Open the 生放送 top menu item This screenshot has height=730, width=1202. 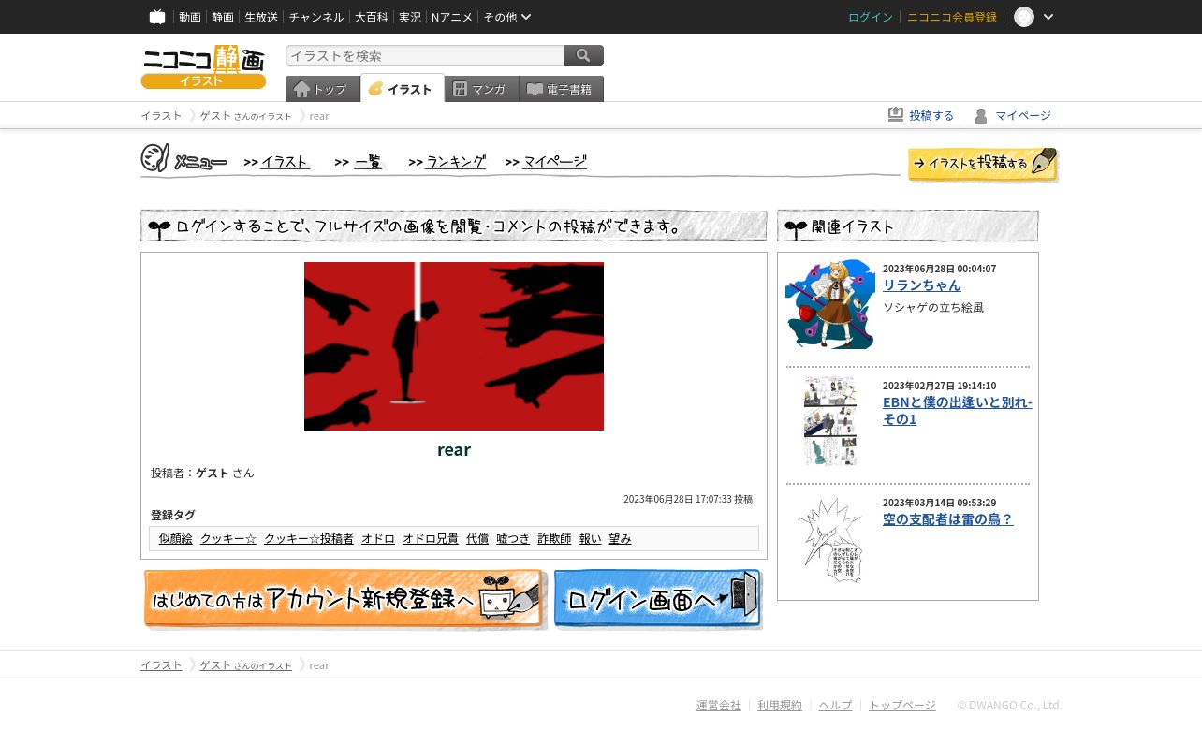(x=261, y=17)
